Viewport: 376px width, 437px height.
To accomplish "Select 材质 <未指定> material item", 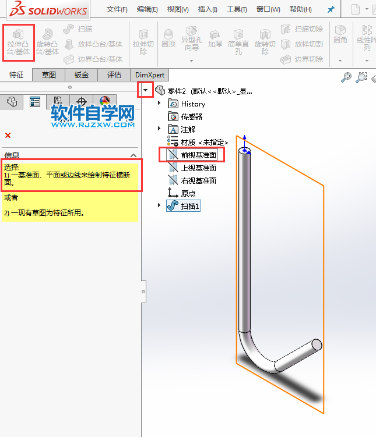I will [198, 142].
